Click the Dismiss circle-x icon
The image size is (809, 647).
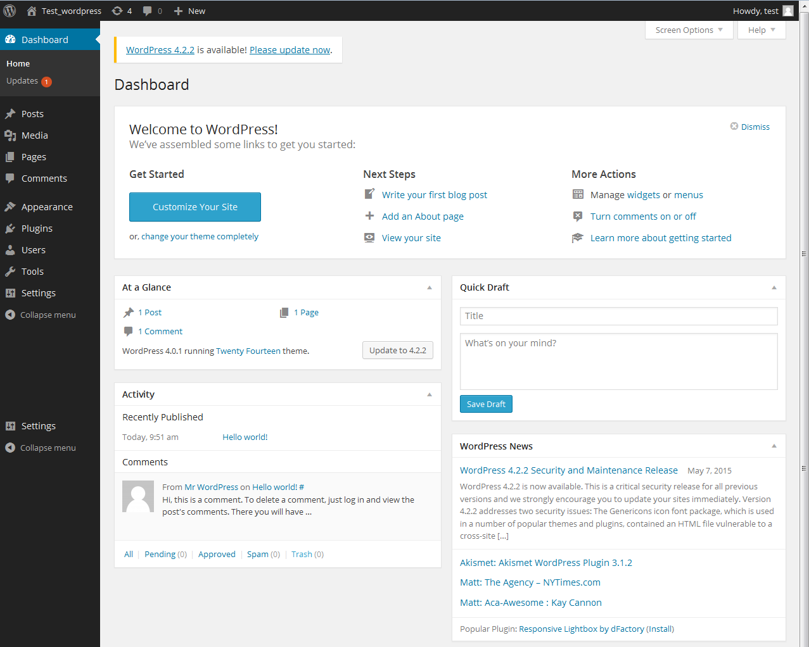click(x=734, y=126)
